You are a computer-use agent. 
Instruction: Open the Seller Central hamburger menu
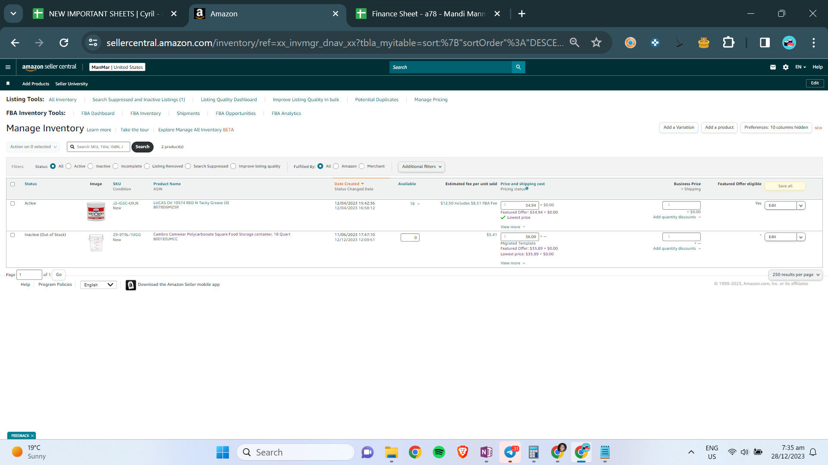[x=8, y=67]
